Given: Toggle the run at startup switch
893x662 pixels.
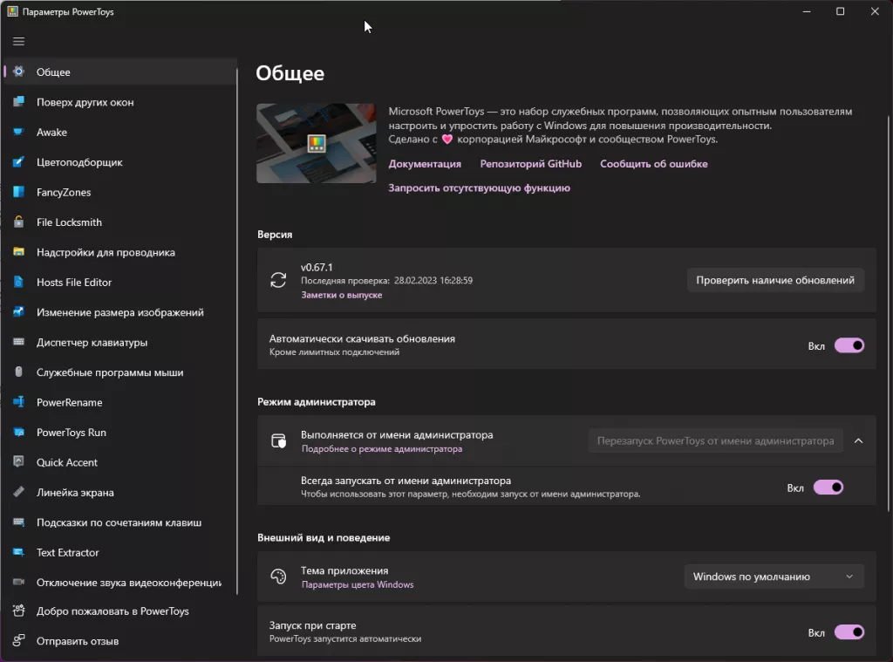Looking at the screenshot, I should pyautogui.click(x=849, y=632).
